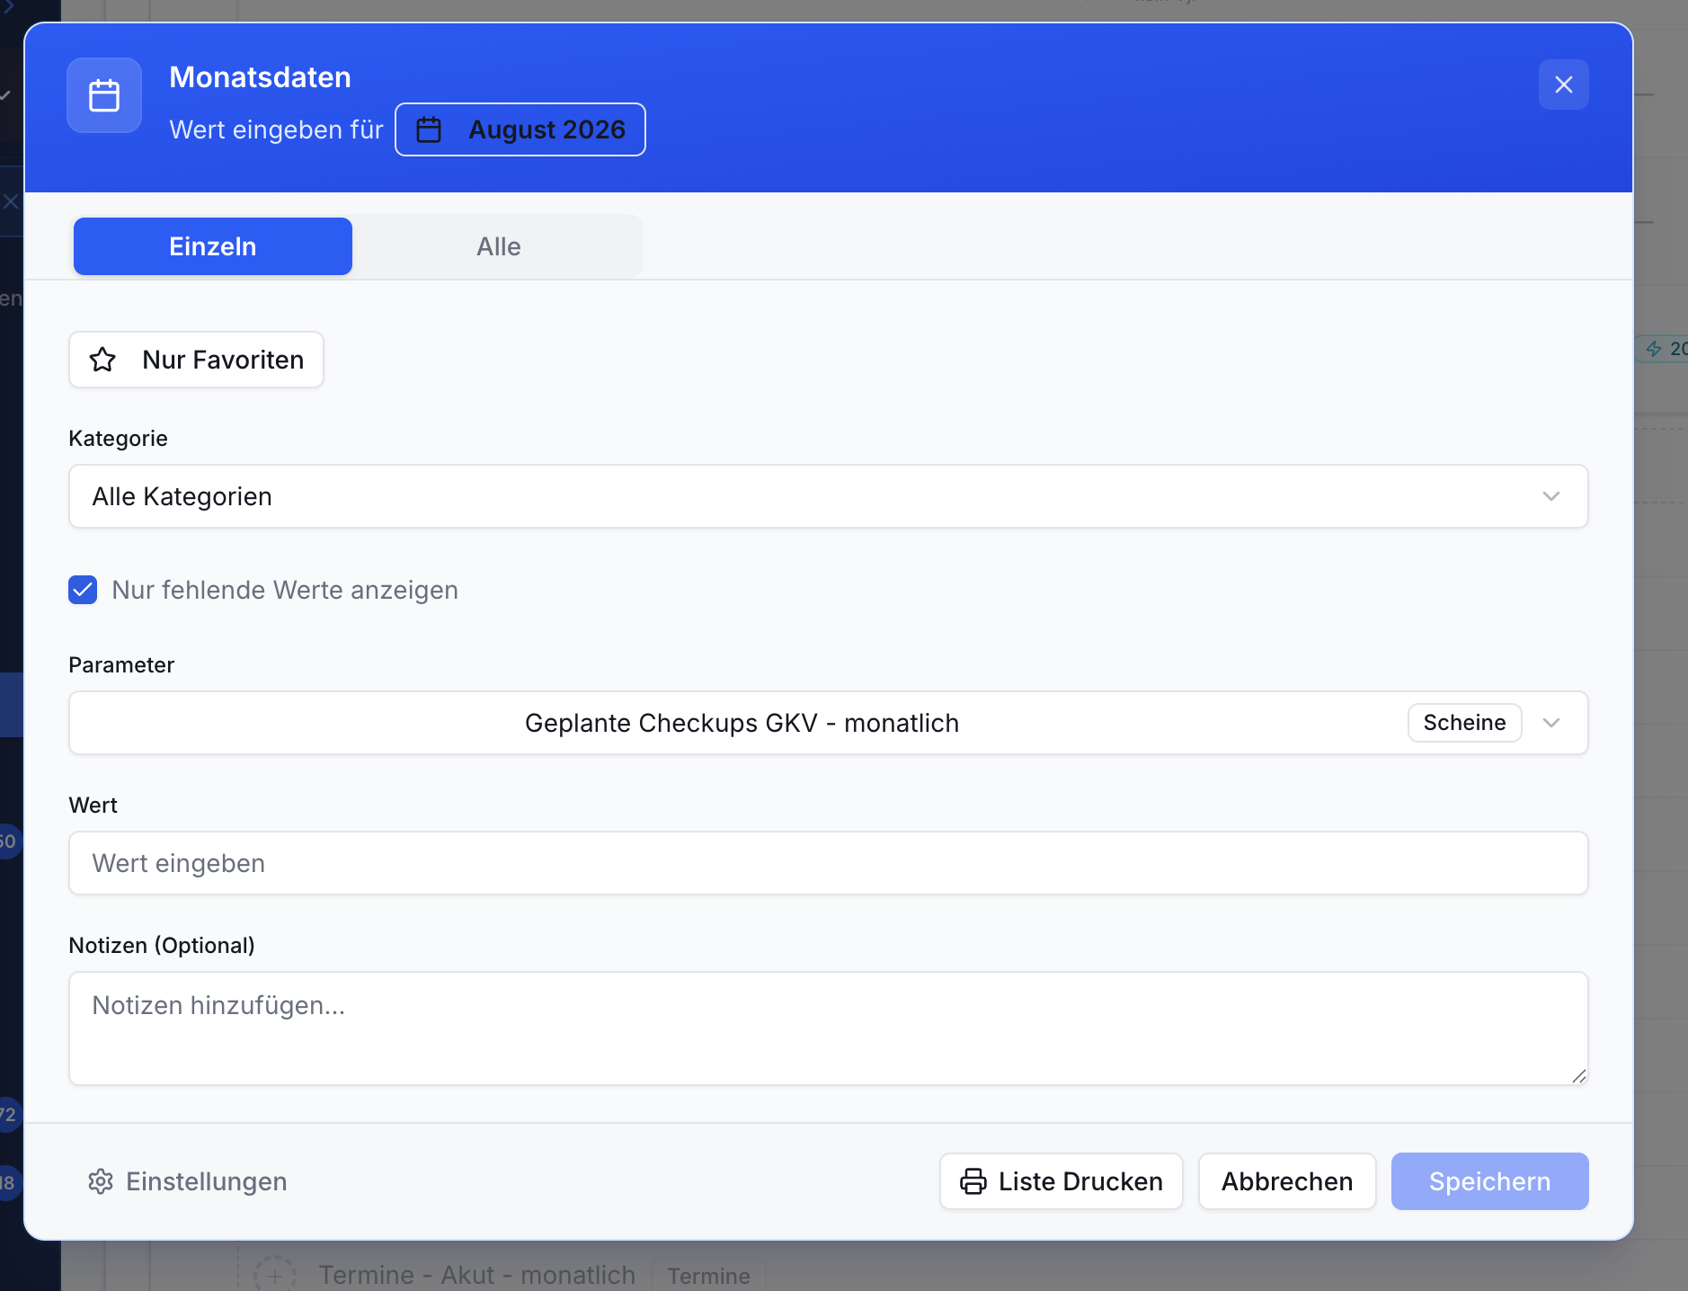
Task: Uncheck Nur fehlende Werte anzeigen
Action: tap(83, 590)
